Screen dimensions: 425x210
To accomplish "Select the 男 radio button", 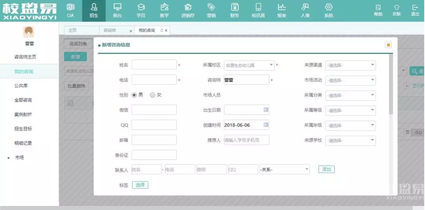I will pyautogui.click(x=134, y=95).
